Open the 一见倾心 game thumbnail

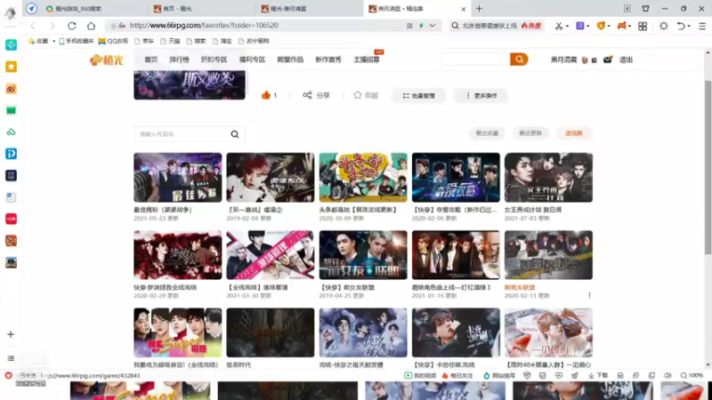[548, 332]
